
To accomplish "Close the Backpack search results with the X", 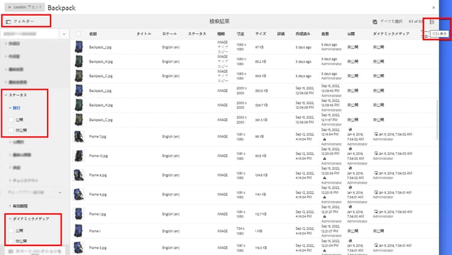I will coord(433,7).
